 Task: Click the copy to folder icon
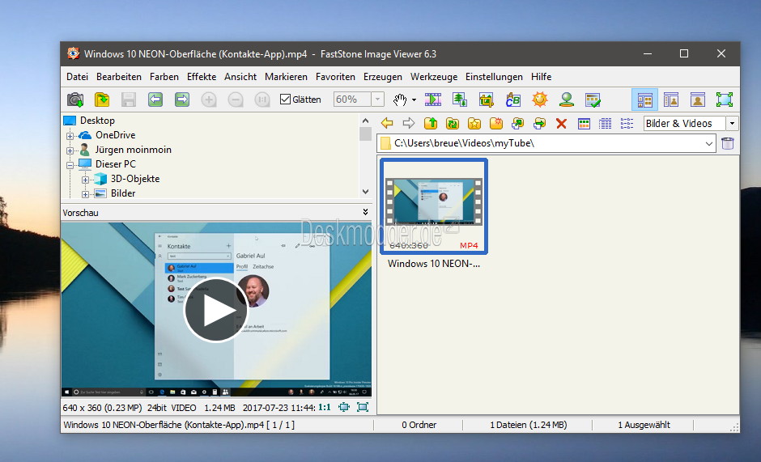pyautogui.click(x=518, y=123)
